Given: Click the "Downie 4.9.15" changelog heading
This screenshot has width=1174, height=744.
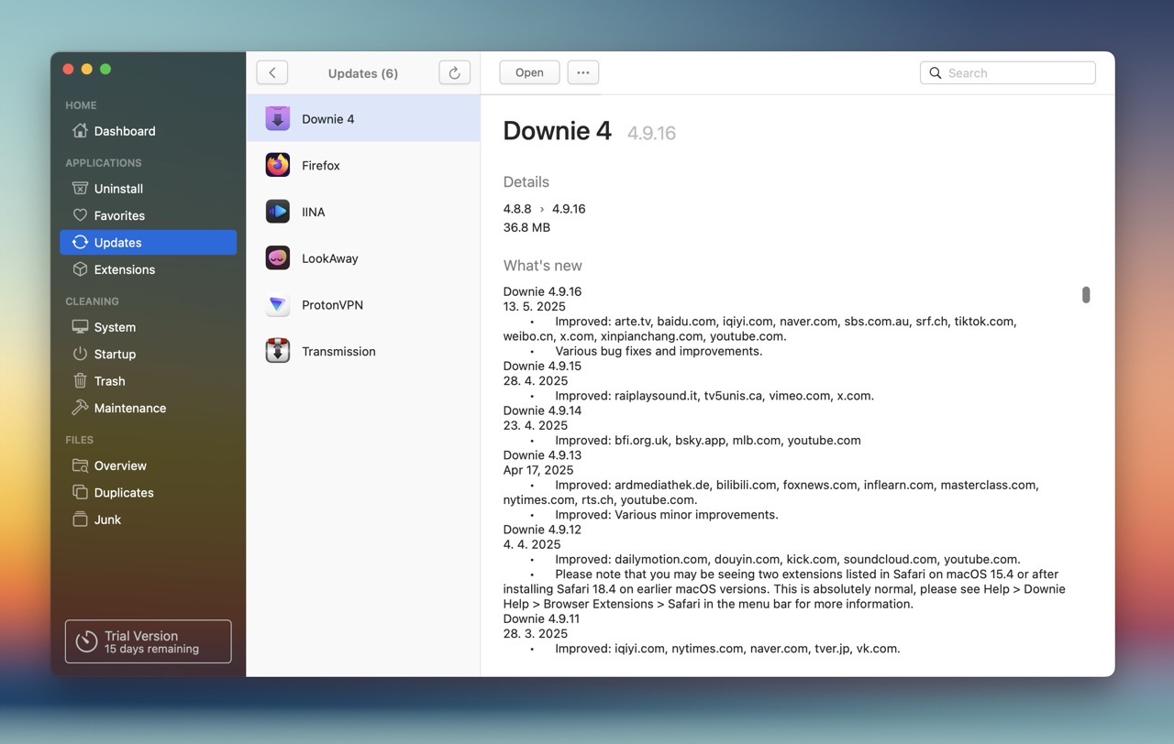Looking at the screenshot, I should point(542,366).
